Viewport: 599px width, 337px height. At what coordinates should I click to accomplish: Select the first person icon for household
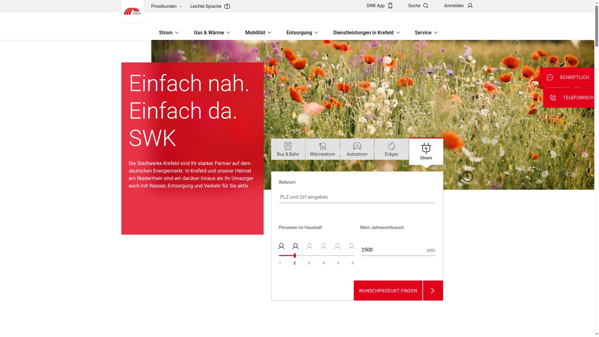tap(281, 246)
